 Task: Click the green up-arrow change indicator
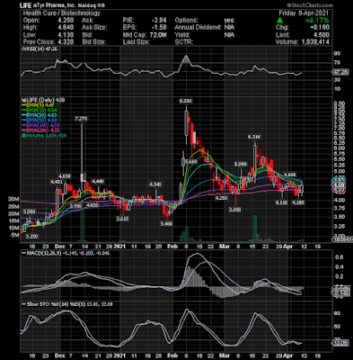(x=280, y=21)
